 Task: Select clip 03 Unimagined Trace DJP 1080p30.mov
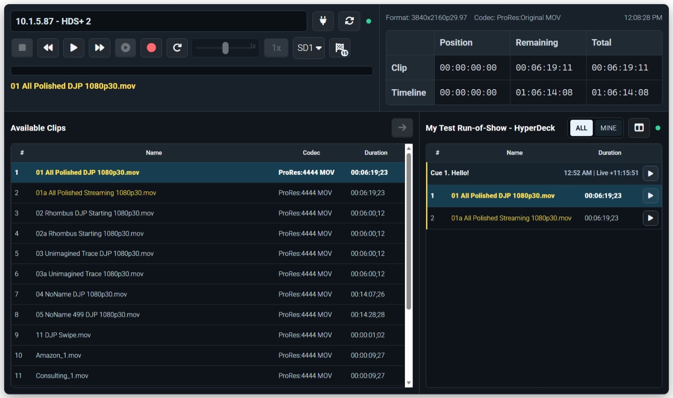(x=208, y=253)
